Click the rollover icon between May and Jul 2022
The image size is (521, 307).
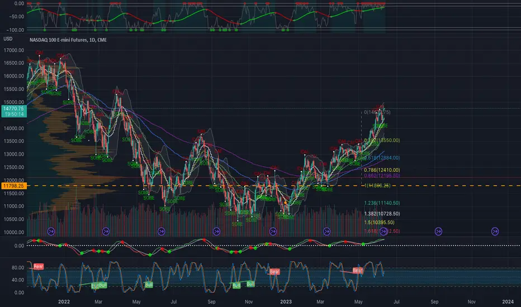[x=162, y=231]
